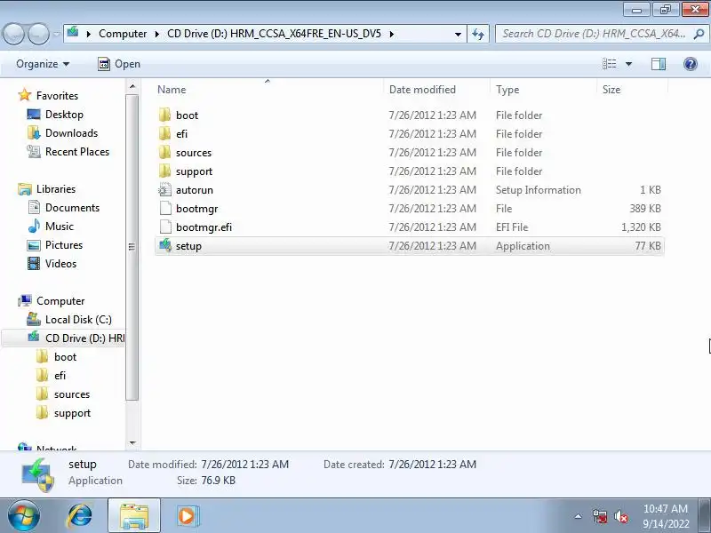The image size is (711, 533).
Task: Expand the arrow after CD Drive breadcrumb
Action: coord(391,34)
